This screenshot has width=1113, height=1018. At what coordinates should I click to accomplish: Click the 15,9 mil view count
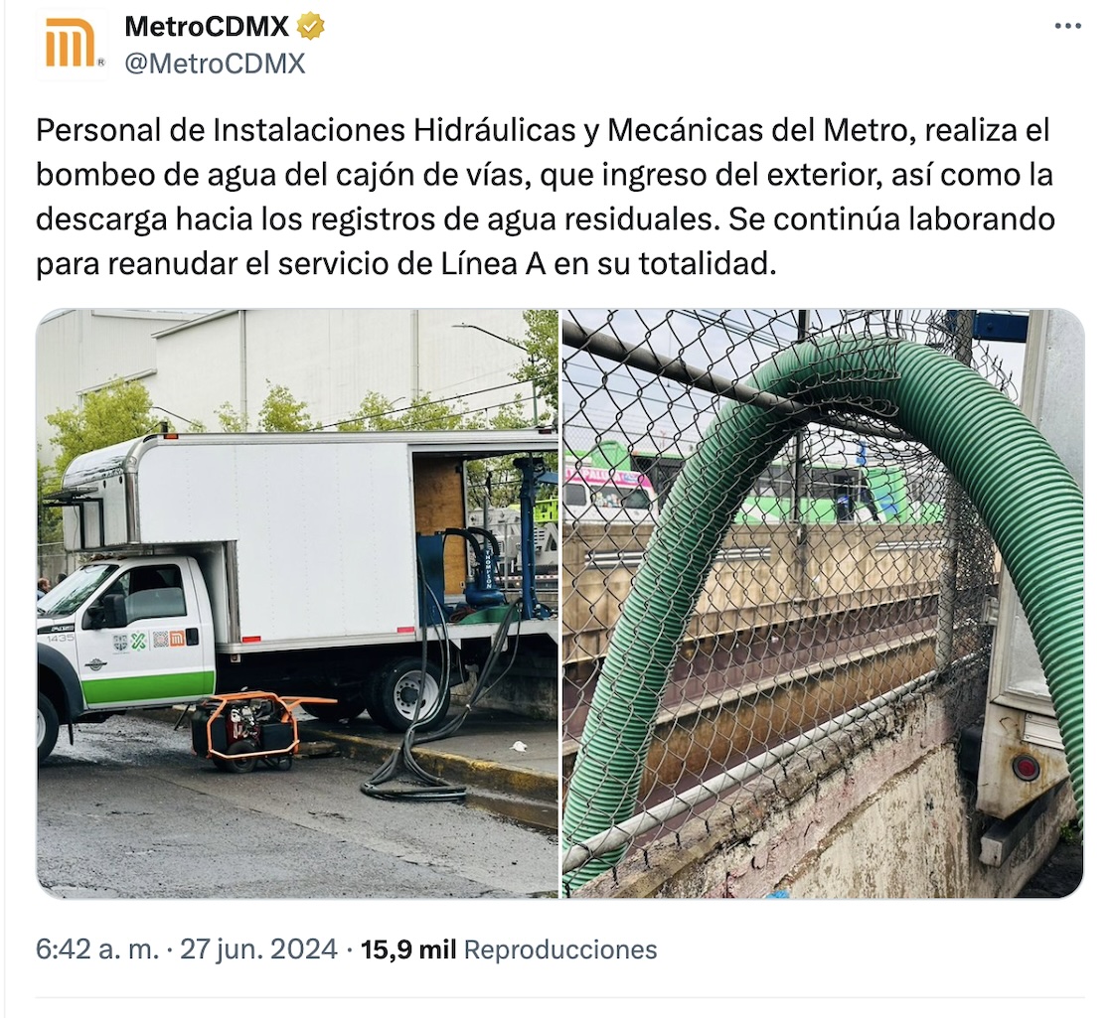pos(408,949)
